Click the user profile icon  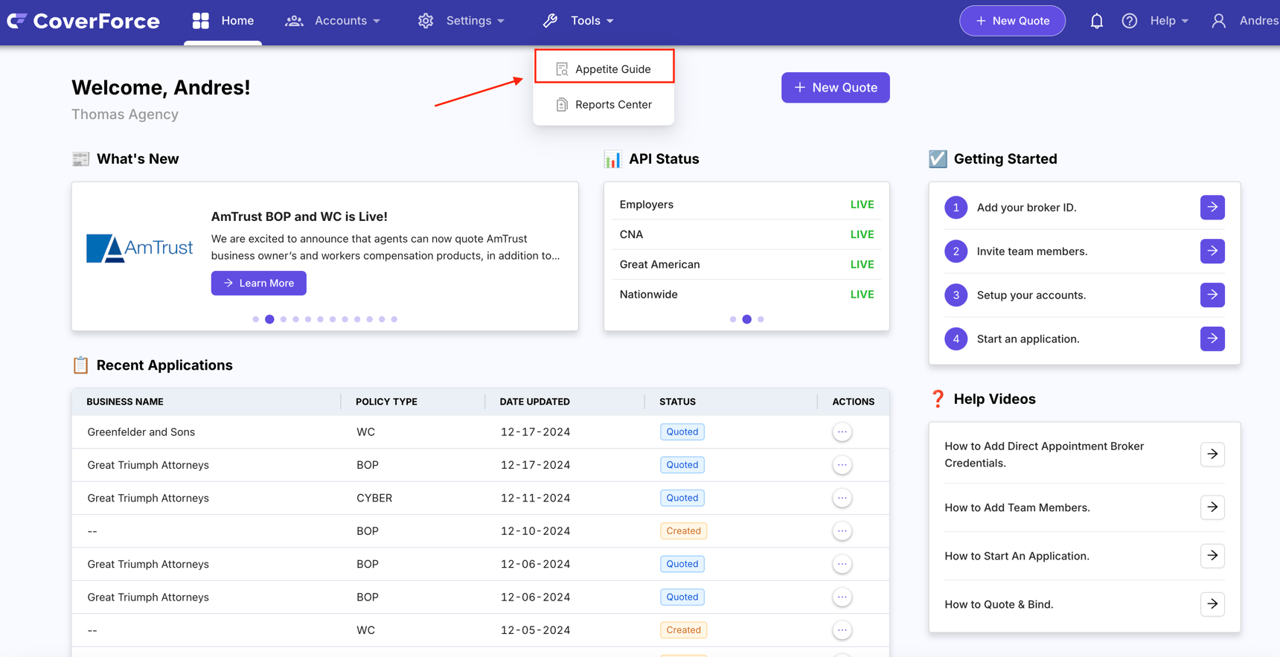click(x=1218, y=21)
